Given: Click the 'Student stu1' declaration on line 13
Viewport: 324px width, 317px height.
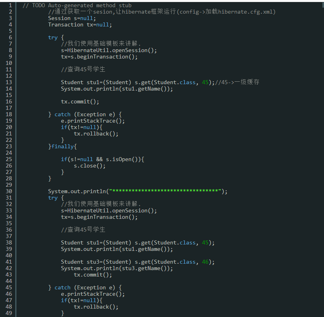Looking at the screenshot, I should (x=138, y=83).
